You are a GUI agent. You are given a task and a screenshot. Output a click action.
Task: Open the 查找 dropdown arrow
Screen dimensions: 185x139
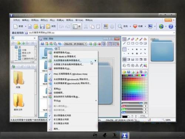(x=130, y=26)
